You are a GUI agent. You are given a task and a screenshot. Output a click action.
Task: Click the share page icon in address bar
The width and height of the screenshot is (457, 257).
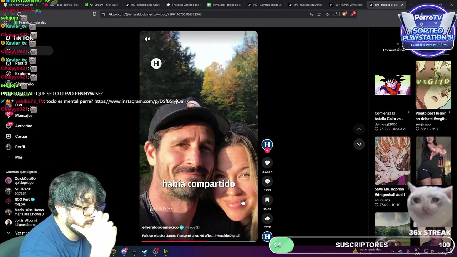336,14
